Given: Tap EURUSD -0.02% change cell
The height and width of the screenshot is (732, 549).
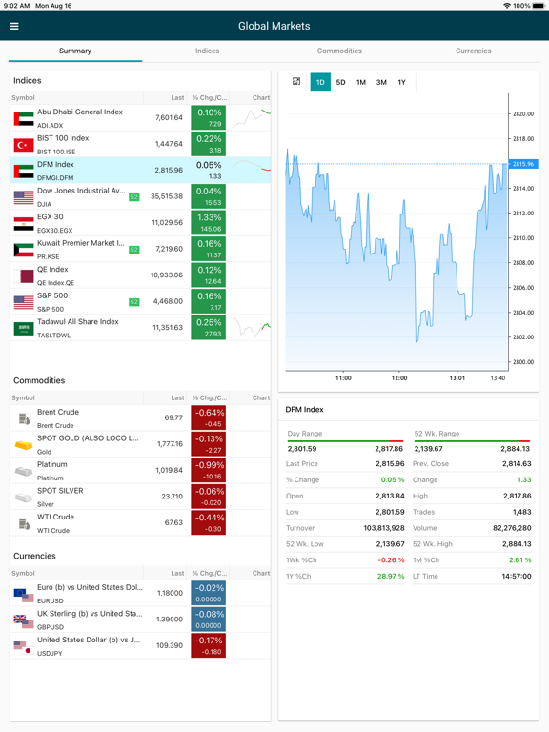Looking at the screenshot, I should (208, 593).
